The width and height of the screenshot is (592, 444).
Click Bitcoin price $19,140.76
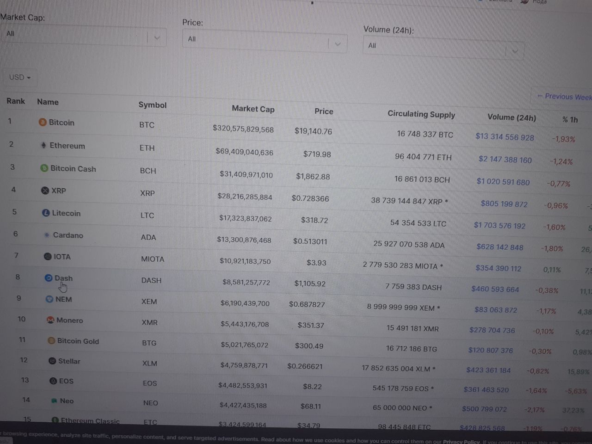313,131
